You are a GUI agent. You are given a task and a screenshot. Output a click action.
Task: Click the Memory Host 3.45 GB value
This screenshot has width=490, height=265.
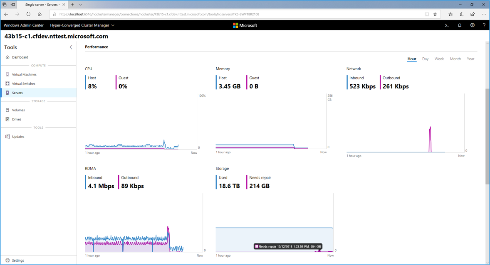(x=230, y=86)
